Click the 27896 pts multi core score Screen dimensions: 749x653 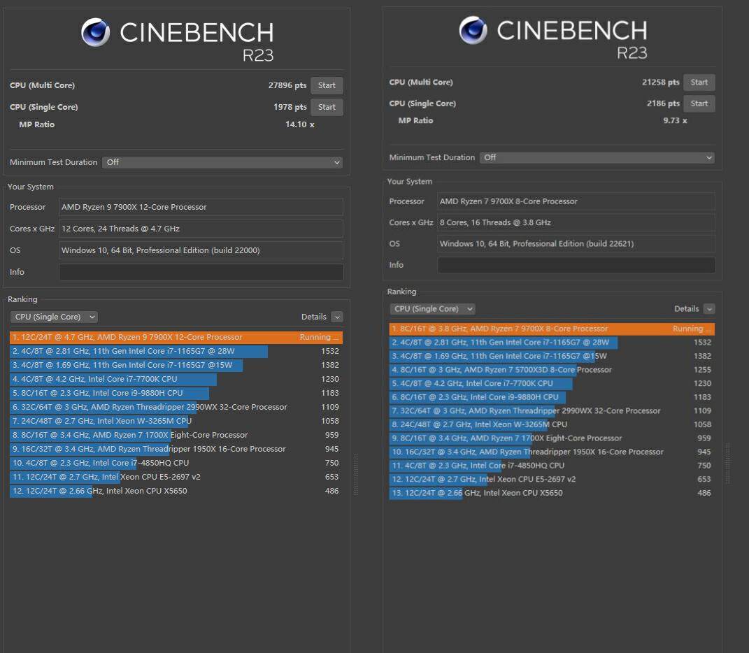(287, 85)
